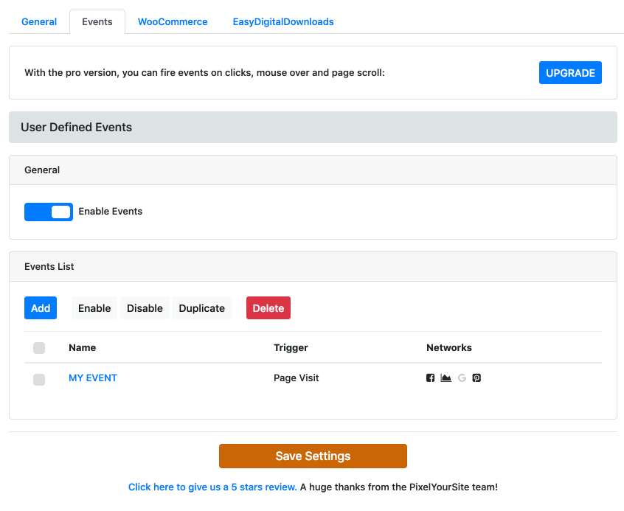Check the MY EVENT row checkbox
The width and height of the screenshot is (624, 511).
click(39, 379)
